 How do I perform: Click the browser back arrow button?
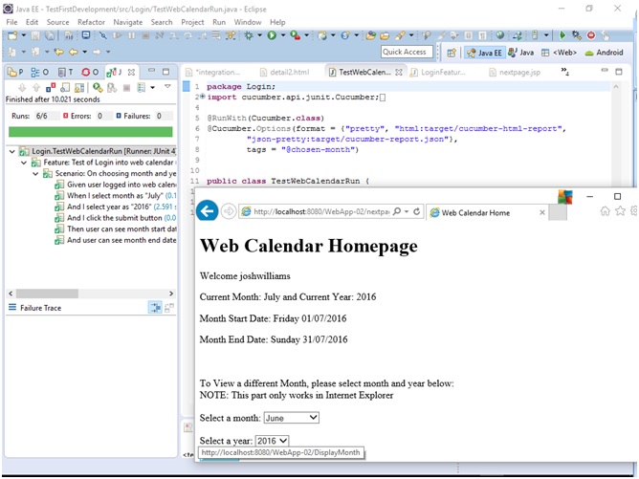(207, 211)
